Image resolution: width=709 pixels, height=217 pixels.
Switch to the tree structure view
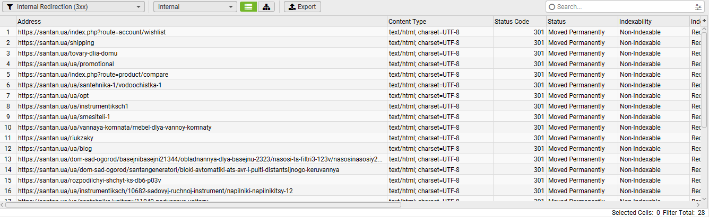click(x=266, y=7)
